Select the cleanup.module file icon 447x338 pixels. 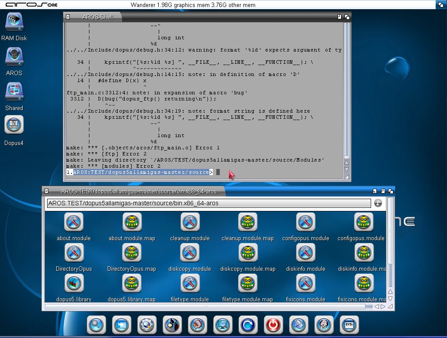(190, 222)
